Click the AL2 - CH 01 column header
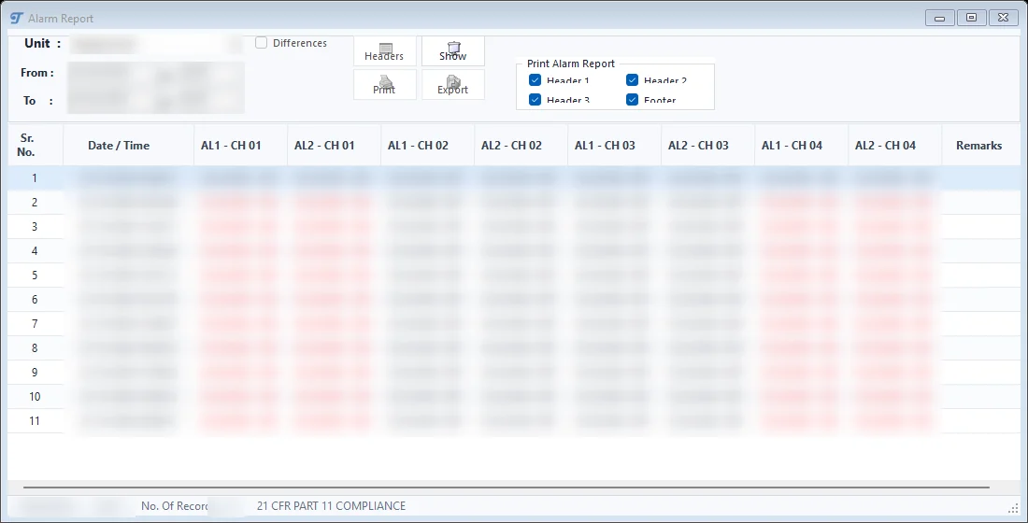This screenshot has height=523, width=1028. [x=334, y=145]
